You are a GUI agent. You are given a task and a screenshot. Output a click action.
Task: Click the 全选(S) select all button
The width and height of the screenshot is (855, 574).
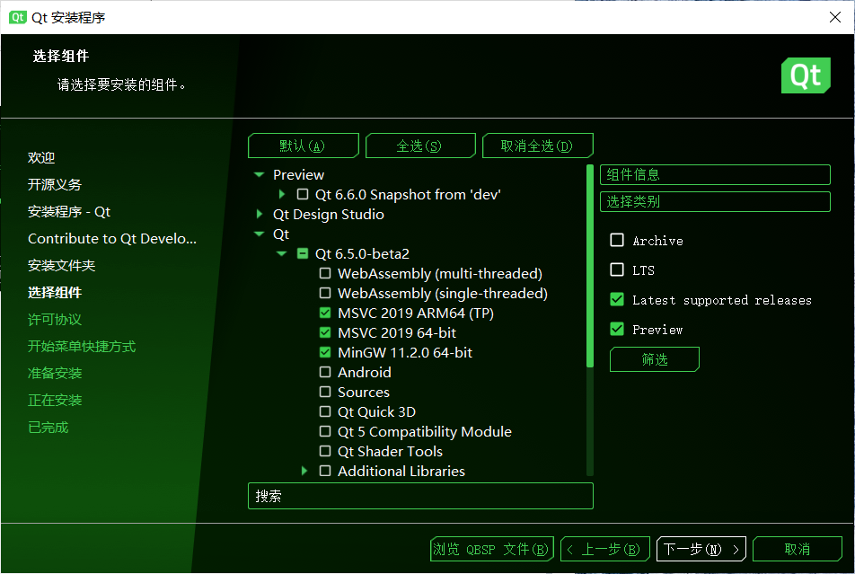pos(420,146)
